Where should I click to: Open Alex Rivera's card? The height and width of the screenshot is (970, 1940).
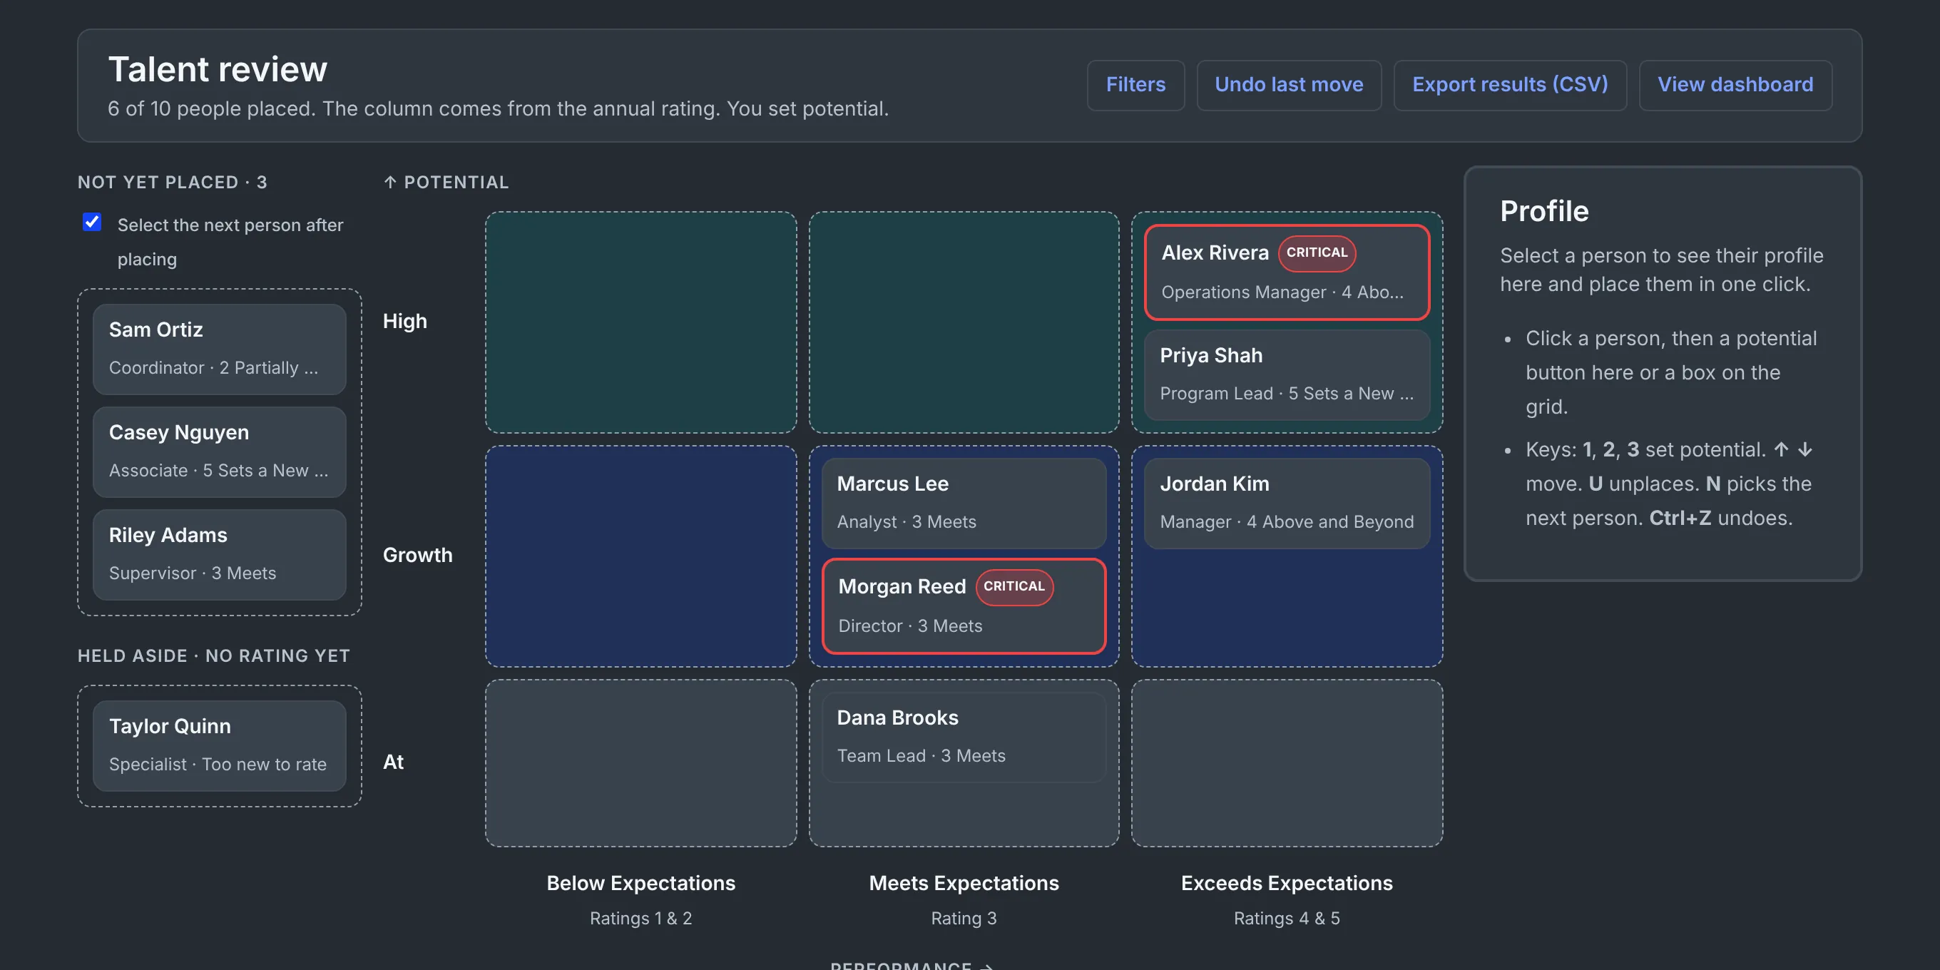(1286, 272)
